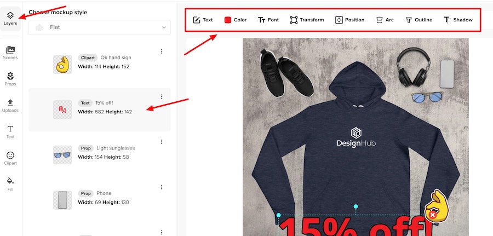Select the Position tool
Screen dimensions: 493x236
click(349, 20)
